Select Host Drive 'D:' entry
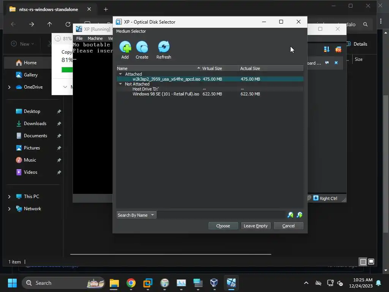Image resolution: width=389 pixels, height=292 pixels. [x=210, y=89]
